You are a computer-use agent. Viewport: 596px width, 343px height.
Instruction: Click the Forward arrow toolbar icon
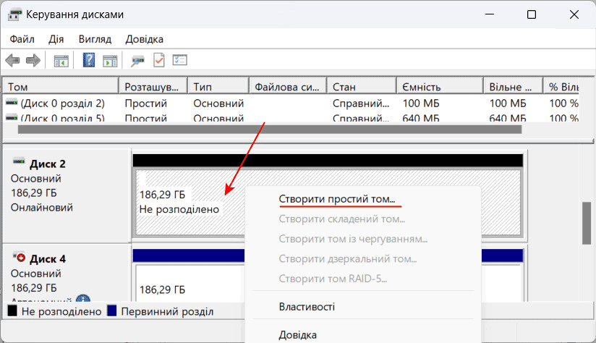coord(33,60)
